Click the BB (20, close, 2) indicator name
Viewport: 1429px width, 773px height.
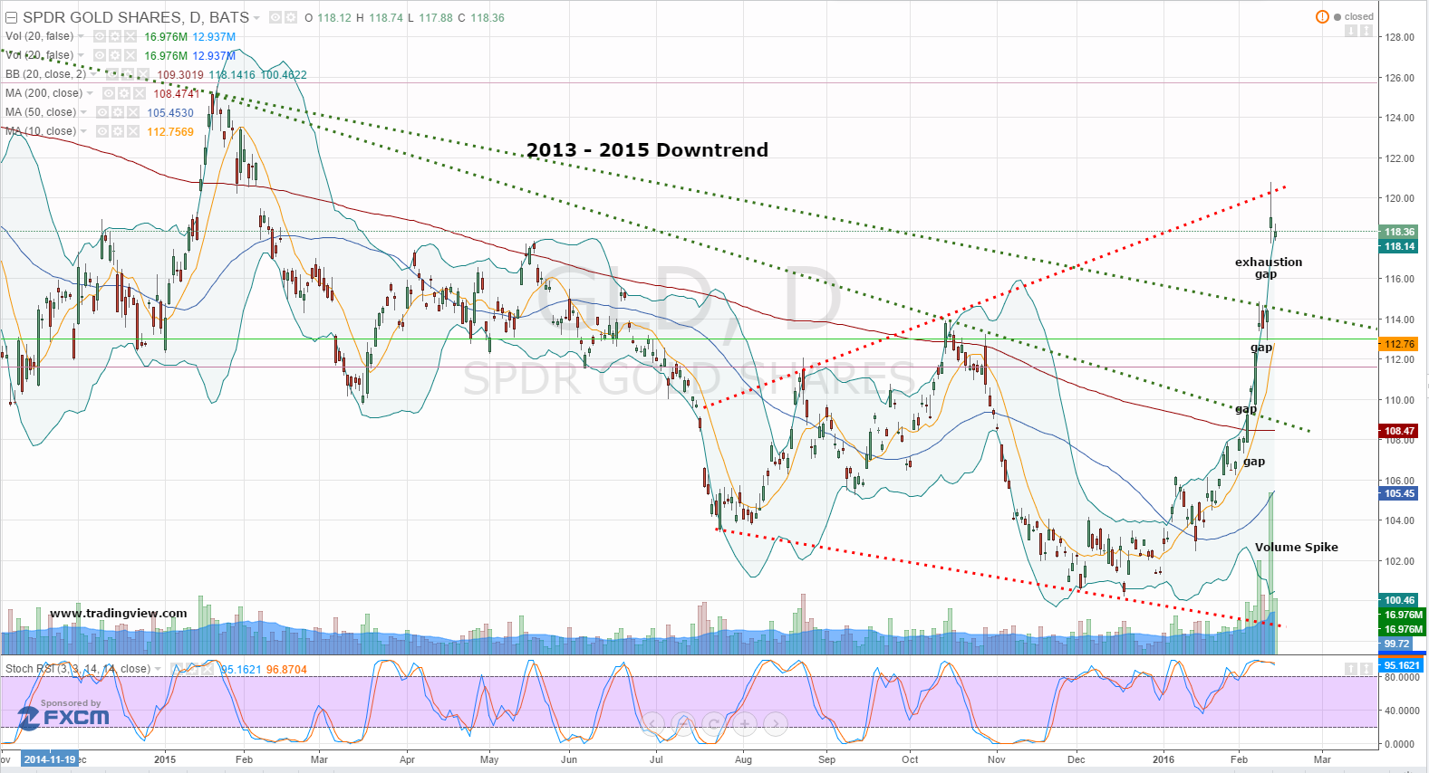(45, 74)
